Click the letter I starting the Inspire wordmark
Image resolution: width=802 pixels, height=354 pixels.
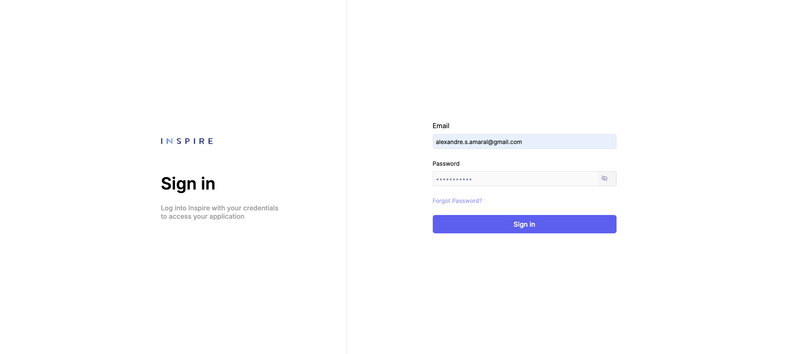pos(162,141)
